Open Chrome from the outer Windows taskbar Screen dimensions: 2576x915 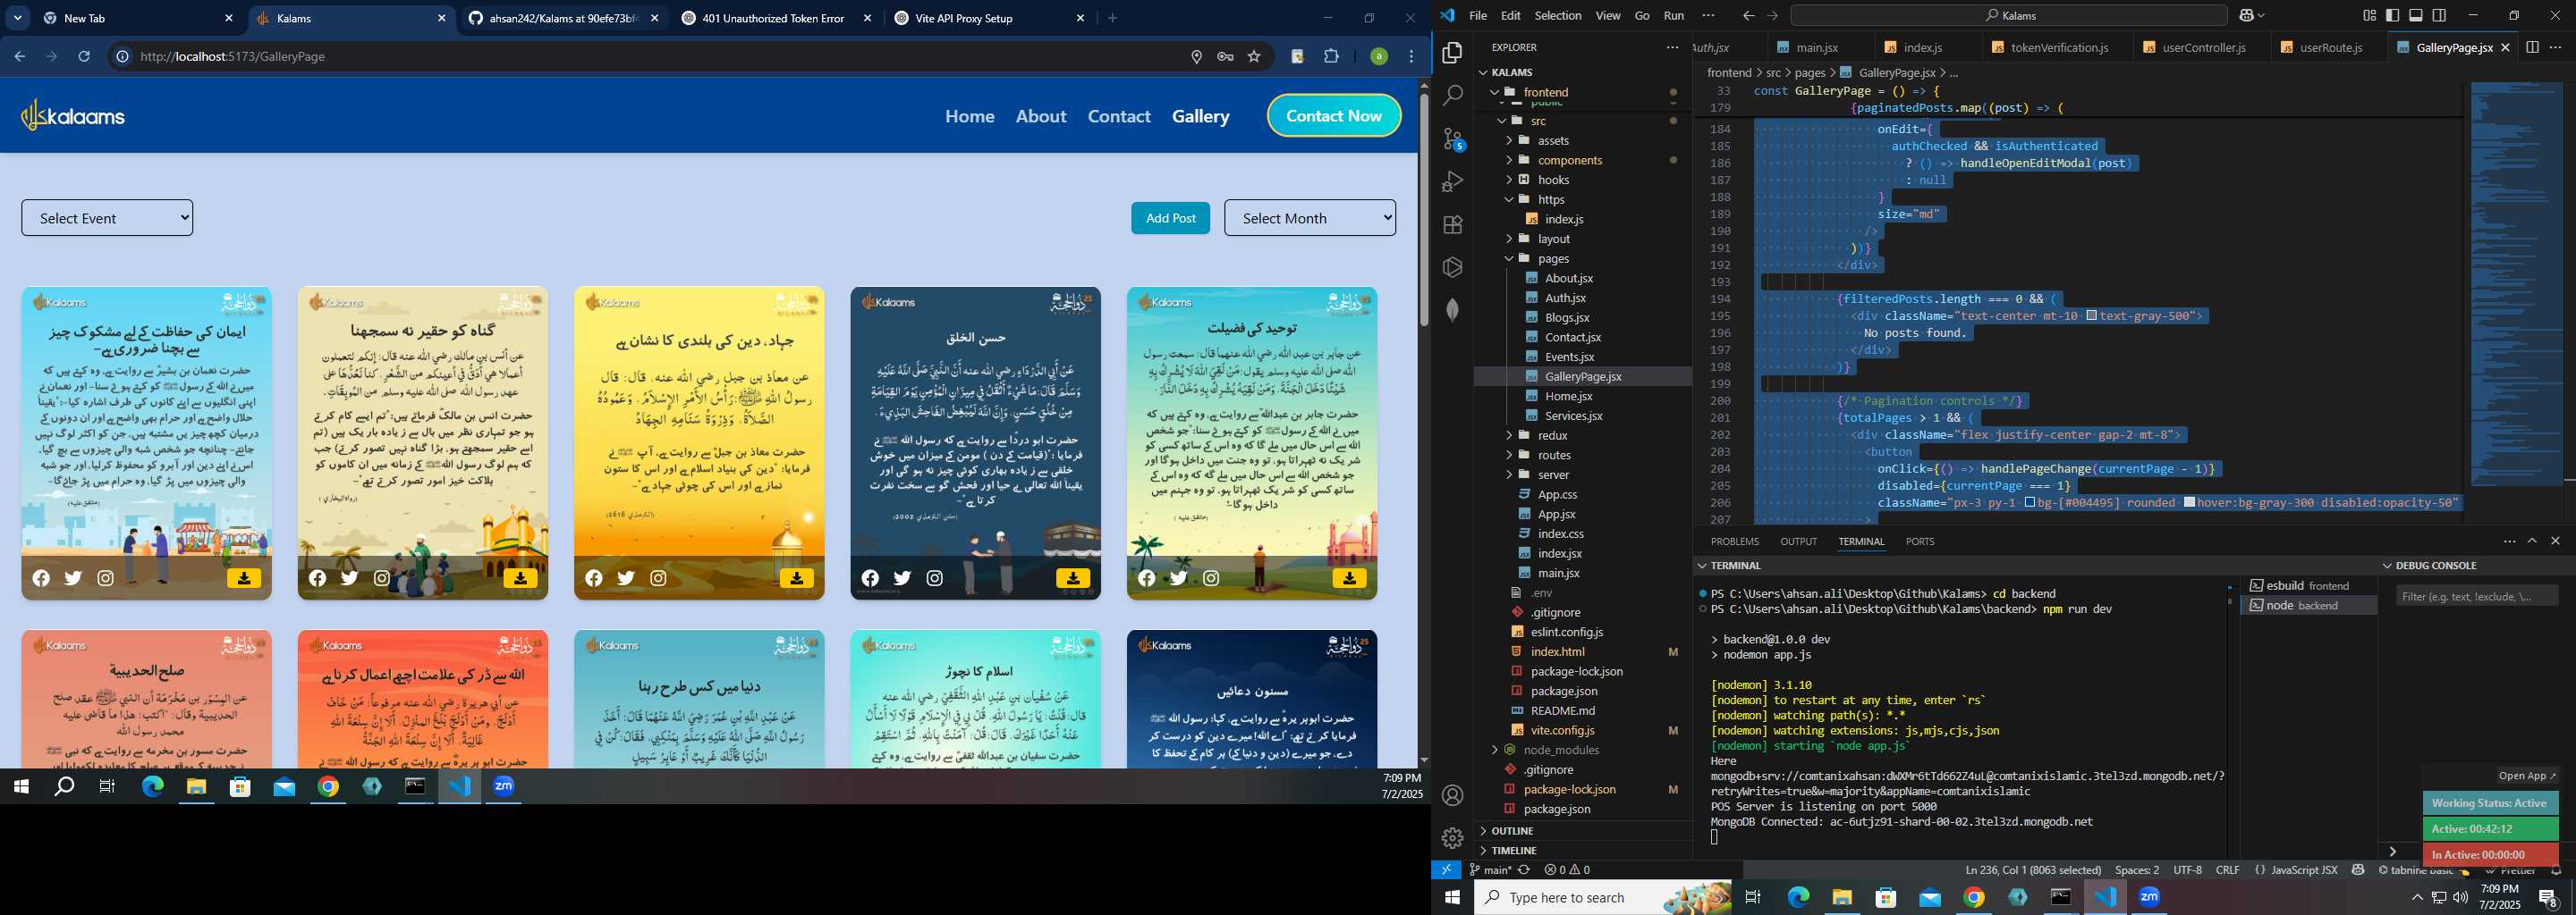1973,897
